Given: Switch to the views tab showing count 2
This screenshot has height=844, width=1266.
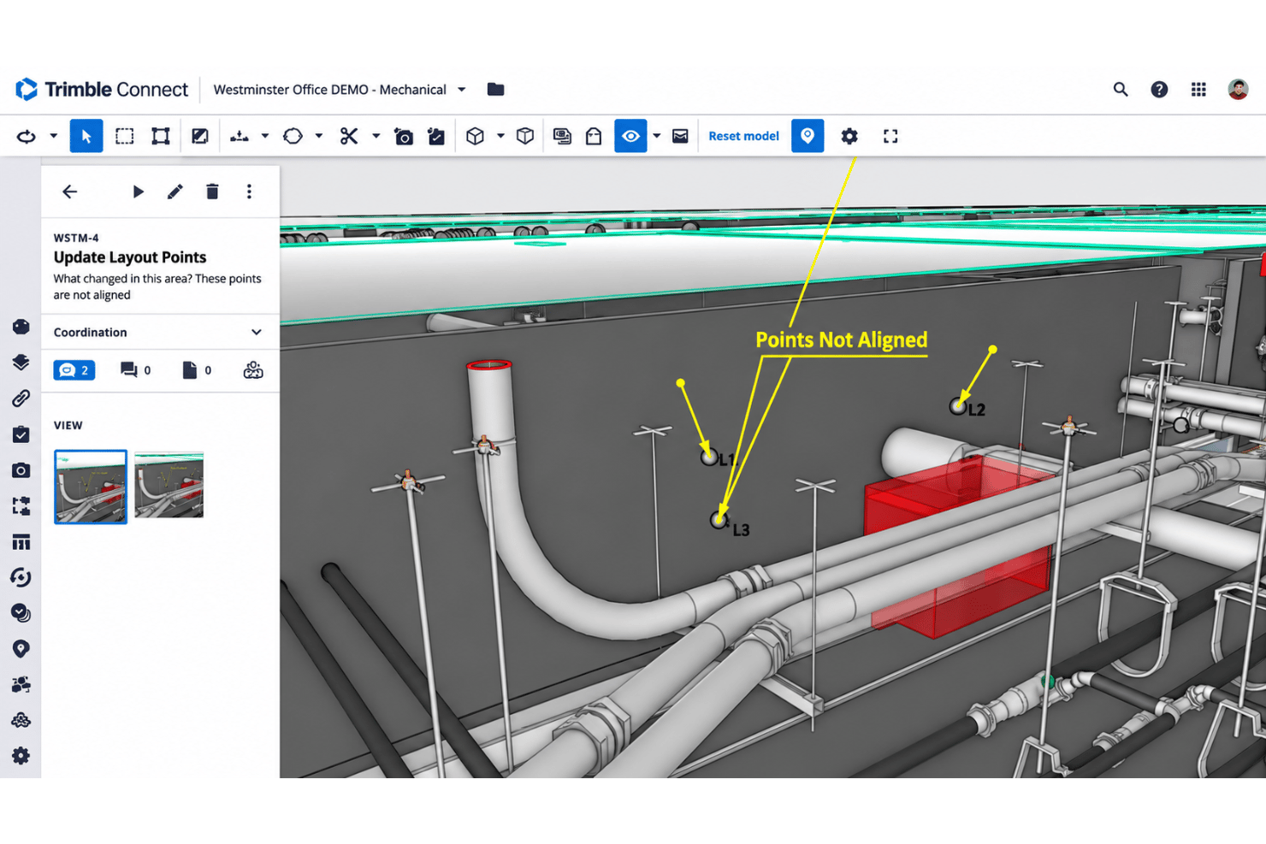Looking at the screenshot, I should pyautogui.click(x=74, y=369).
